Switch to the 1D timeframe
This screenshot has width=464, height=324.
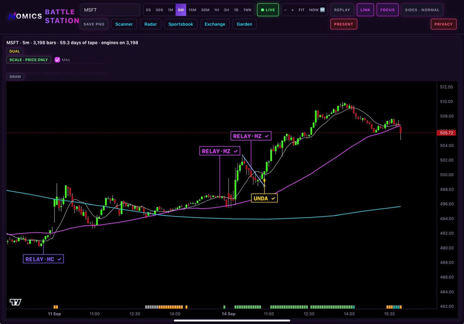(236, 10)
